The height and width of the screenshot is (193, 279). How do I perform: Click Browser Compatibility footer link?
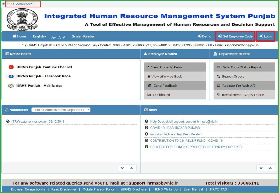28,189
